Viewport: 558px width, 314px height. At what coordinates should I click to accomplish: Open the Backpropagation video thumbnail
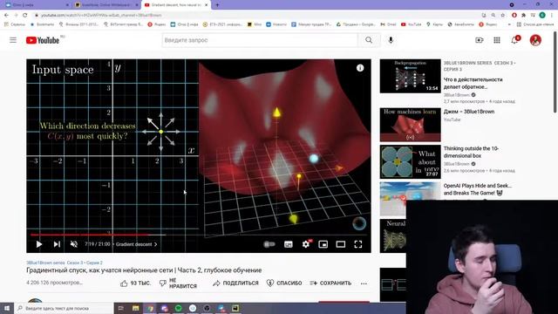410,76
